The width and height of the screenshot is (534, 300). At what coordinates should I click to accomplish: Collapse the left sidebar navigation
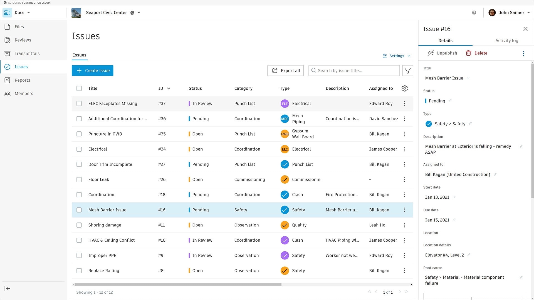point(8,288)
